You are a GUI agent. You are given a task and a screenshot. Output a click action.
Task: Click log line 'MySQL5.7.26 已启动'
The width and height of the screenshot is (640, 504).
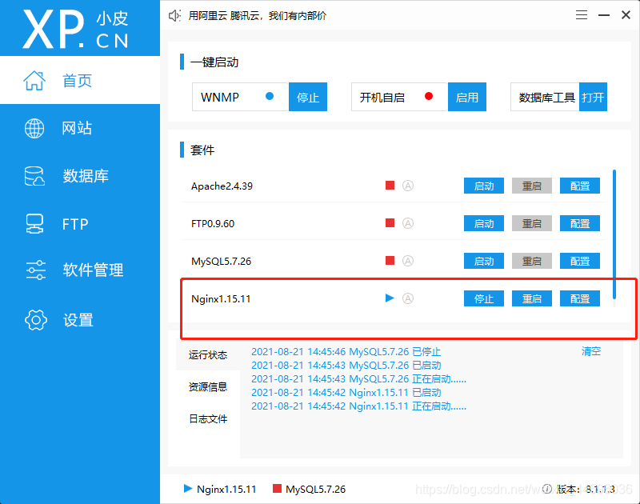(x=346, y=365)
